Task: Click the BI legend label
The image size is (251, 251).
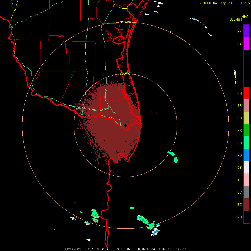Action: click(239, 205)
